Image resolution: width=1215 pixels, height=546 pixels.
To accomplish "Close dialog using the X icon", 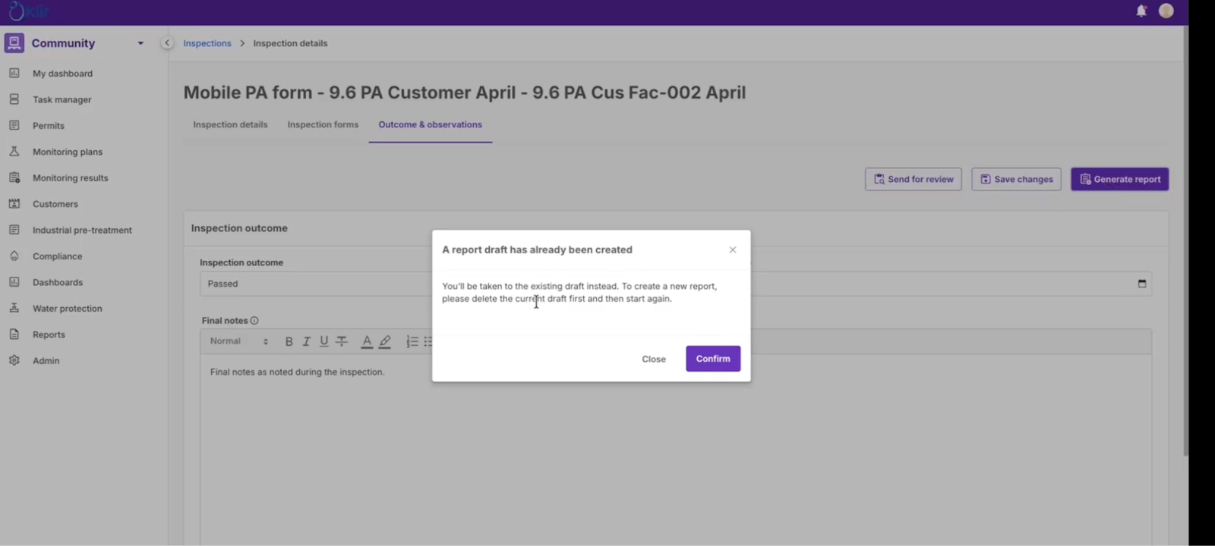I will [732, 249].
